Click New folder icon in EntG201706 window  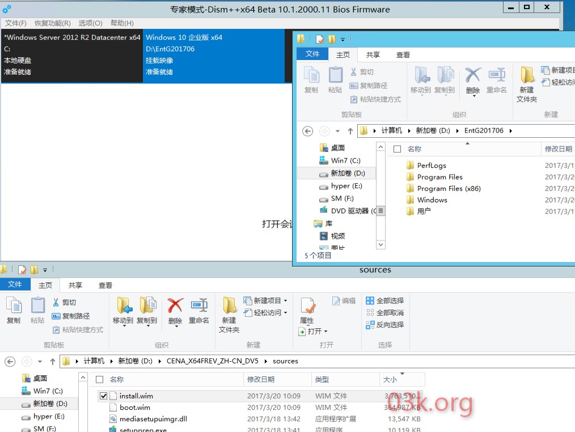pyautogui.click(x=527, y=75)
